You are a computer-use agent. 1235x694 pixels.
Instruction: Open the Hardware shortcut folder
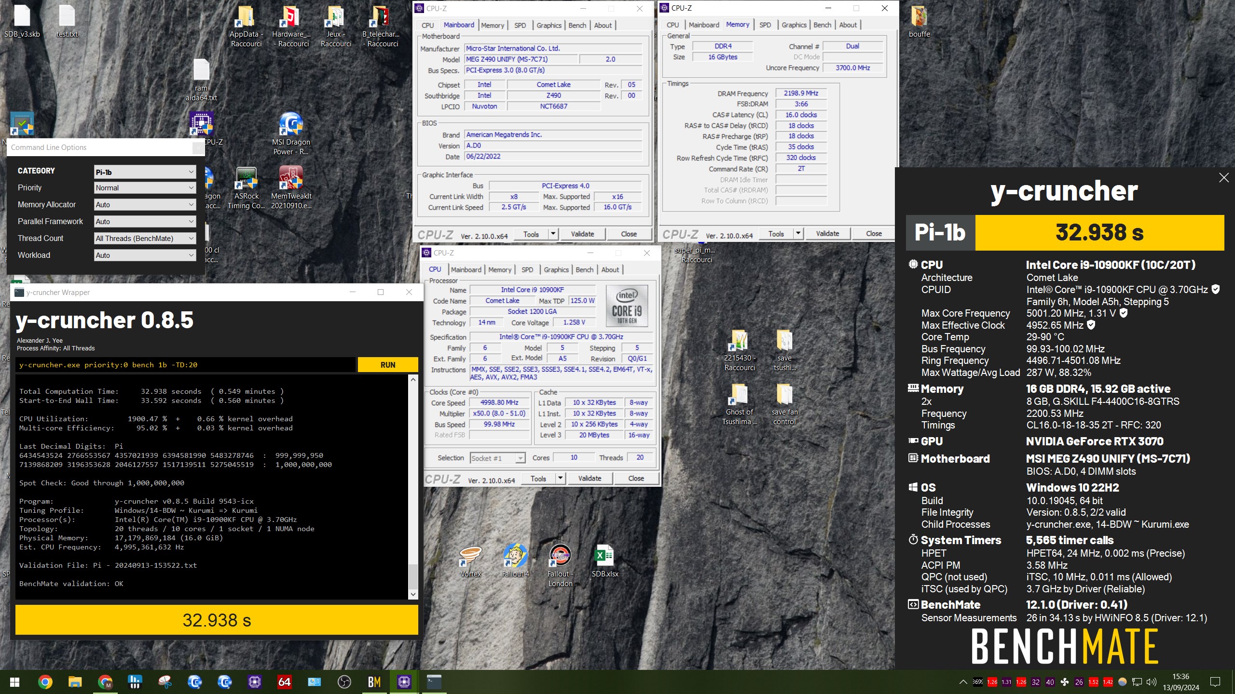click(x=291, y=27)
